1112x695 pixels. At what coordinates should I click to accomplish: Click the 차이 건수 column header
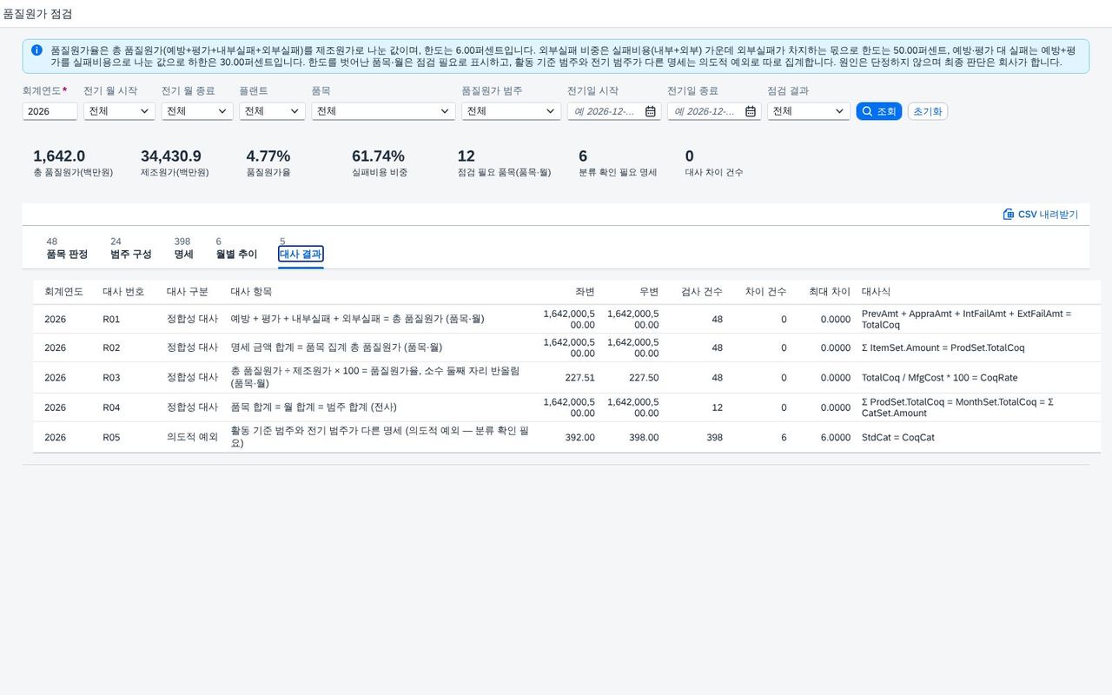point(766,292)
